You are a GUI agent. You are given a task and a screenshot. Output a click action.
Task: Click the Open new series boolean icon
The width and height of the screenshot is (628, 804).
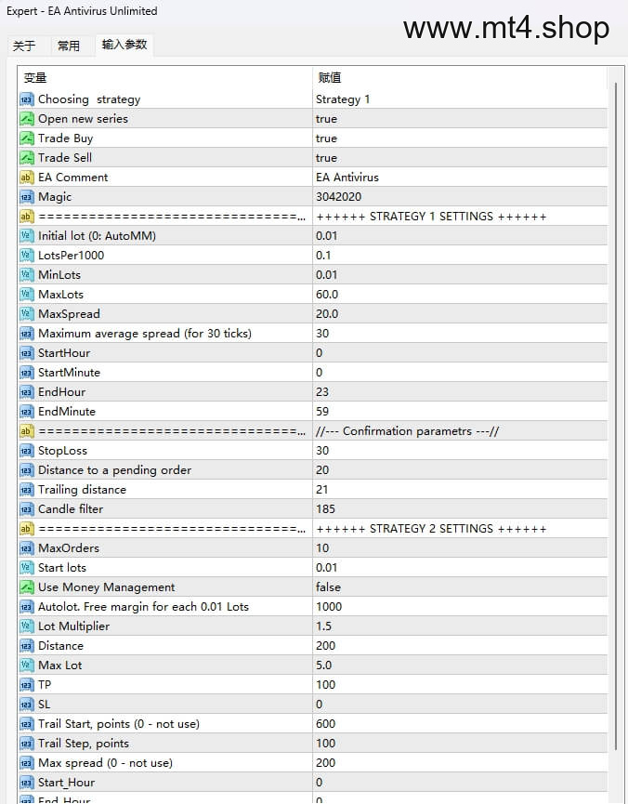pos(27,119)
